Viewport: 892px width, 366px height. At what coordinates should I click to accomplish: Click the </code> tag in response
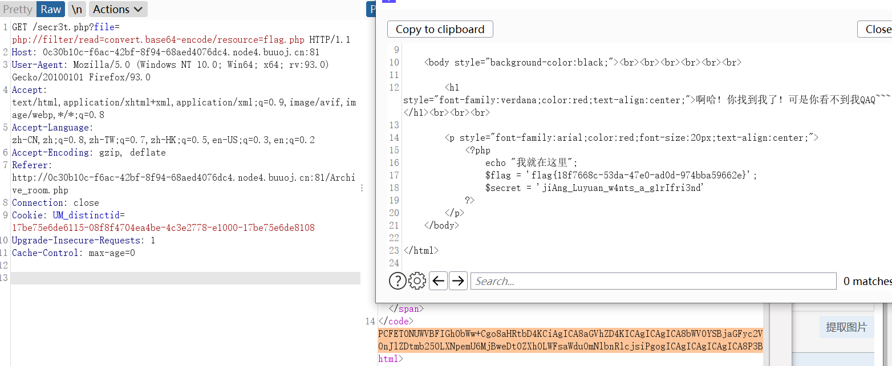pyautogui.click(x=396, y=321)
